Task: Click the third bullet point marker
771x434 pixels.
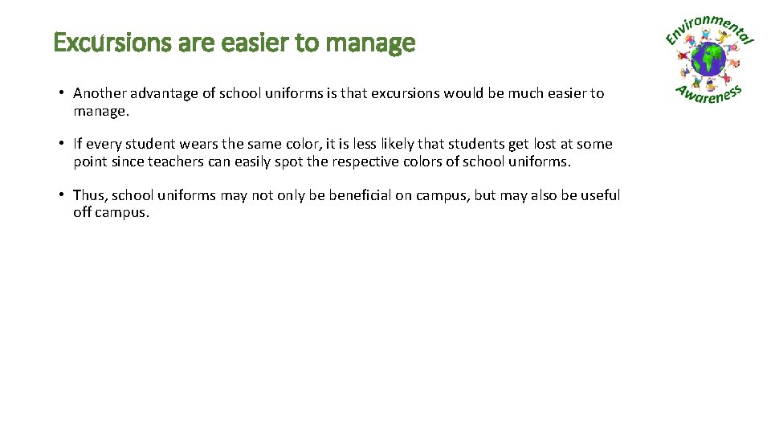Action: pos(62,194)
